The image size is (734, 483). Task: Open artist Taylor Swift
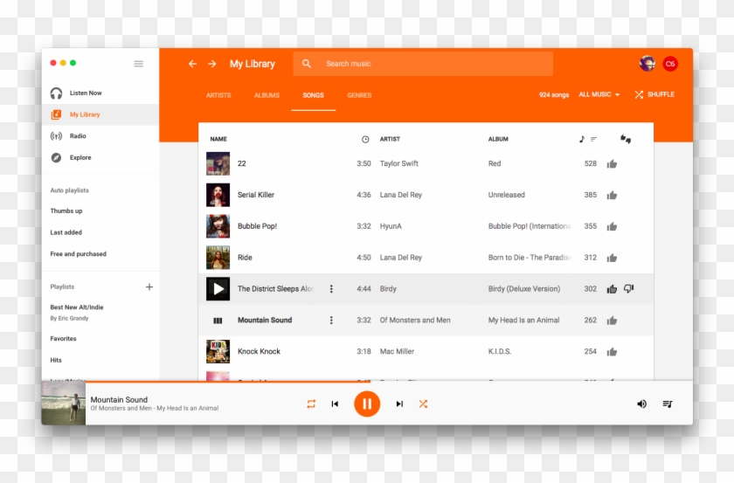click(398, 163)
